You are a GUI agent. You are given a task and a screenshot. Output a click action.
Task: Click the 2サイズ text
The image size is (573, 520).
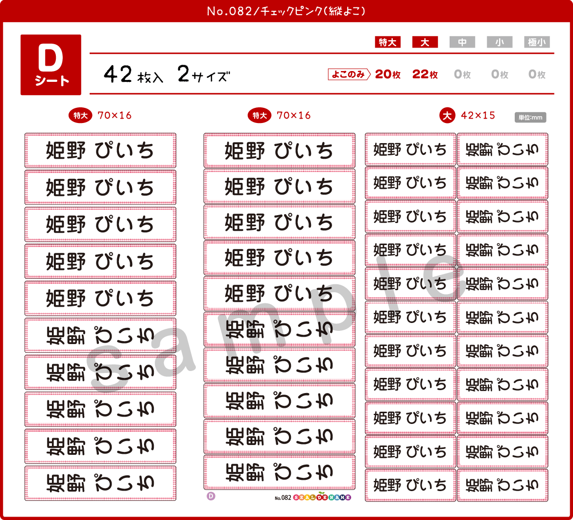tap(204, 74)
